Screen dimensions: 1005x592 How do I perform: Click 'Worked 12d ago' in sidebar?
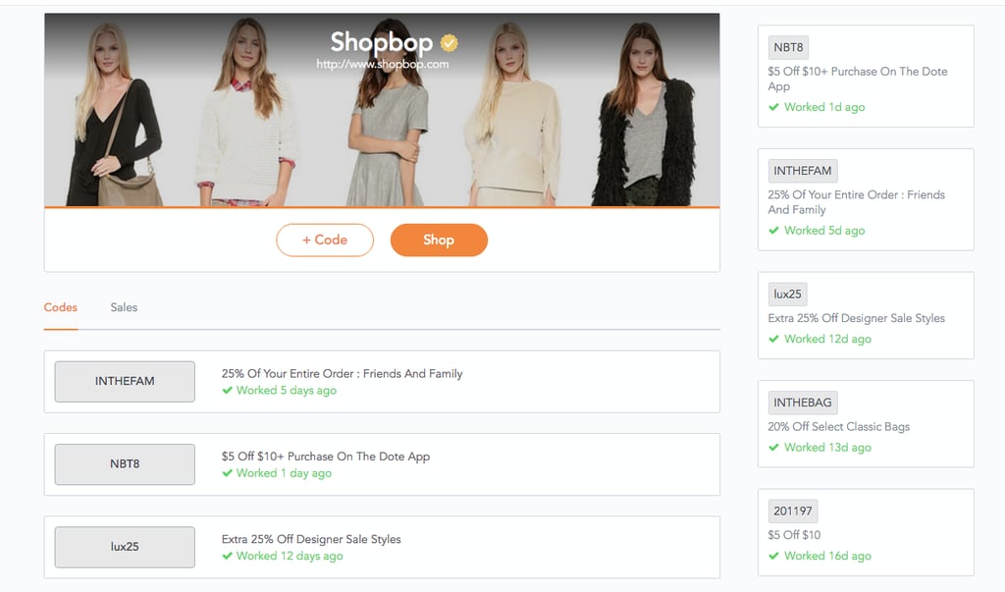coord(827,339)
